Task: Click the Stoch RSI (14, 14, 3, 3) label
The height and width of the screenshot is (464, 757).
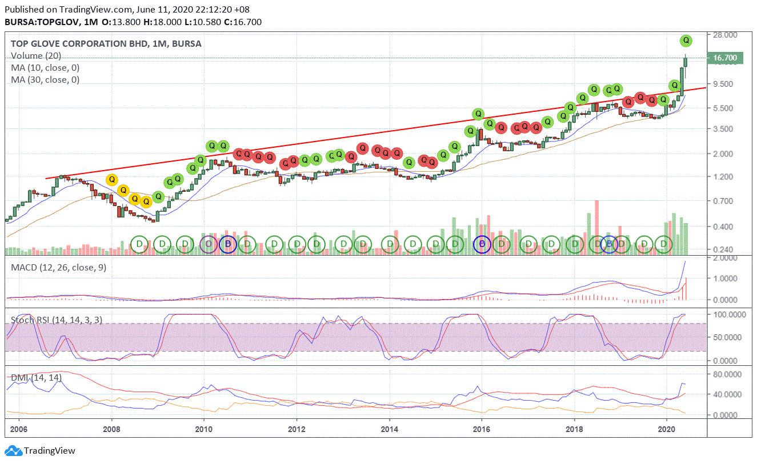Action: (x=57, y=320)
